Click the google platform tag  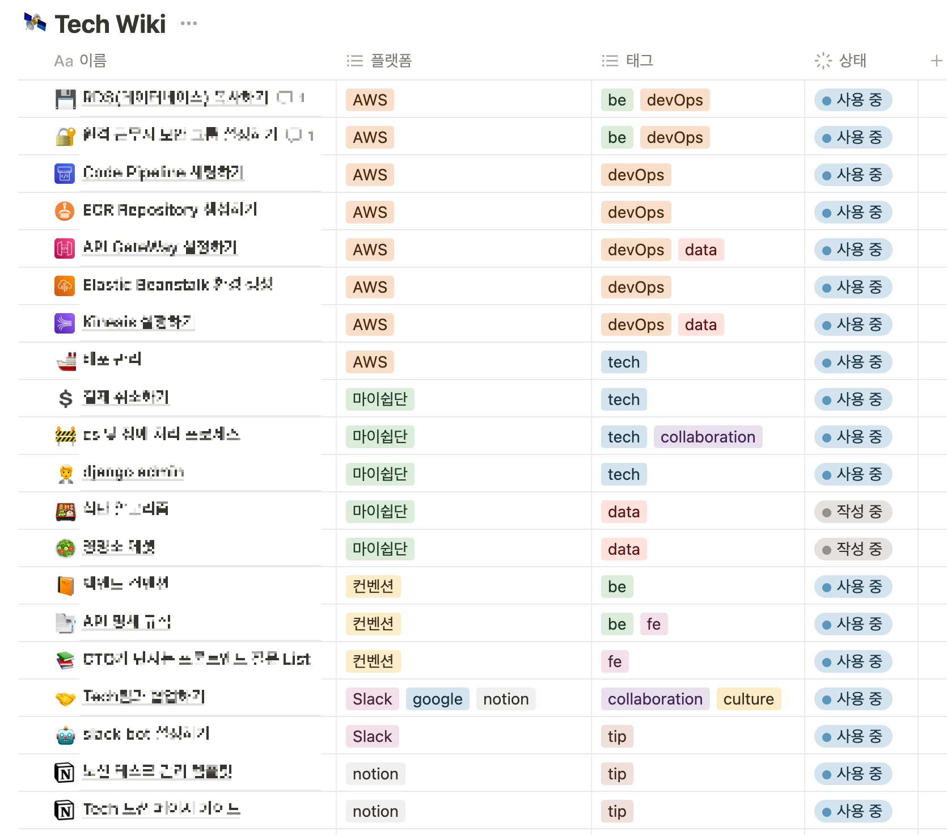coord(437,699)
